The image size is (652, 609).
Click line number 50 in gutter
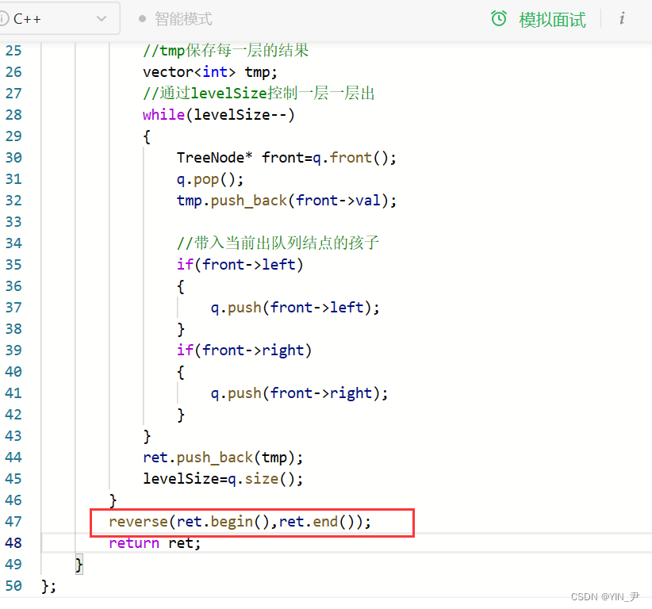click(13, 586)
